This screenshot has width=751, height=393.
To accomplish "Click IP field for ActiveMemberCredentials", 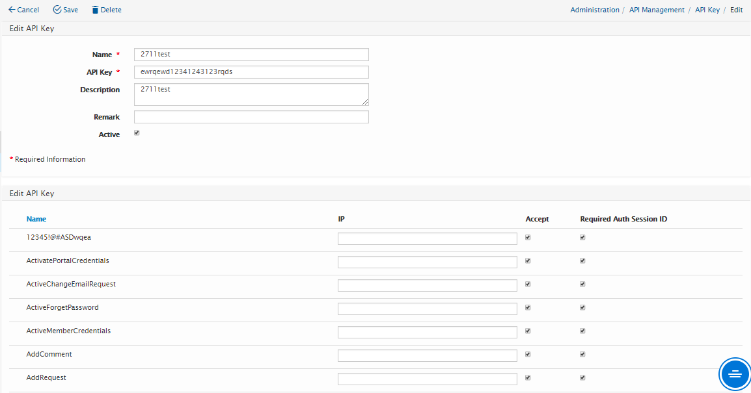I will (427, 332).
